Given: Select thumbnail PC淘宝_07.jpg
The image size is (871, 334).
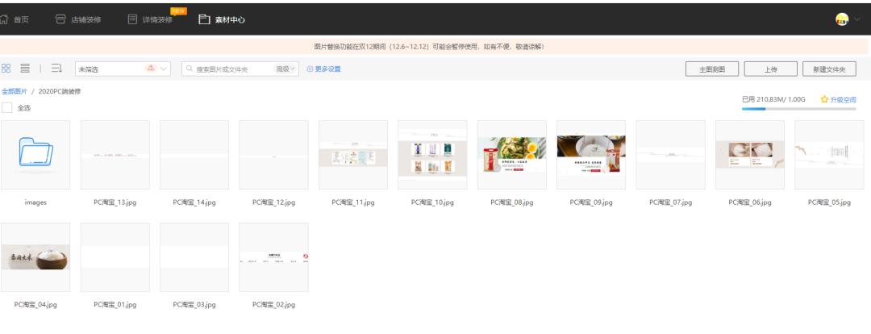Looking at the screenshot, I should point(670,155).
